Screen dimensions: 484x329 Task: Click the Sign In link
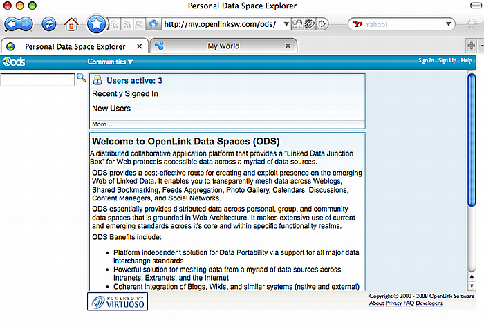[426, 61]
